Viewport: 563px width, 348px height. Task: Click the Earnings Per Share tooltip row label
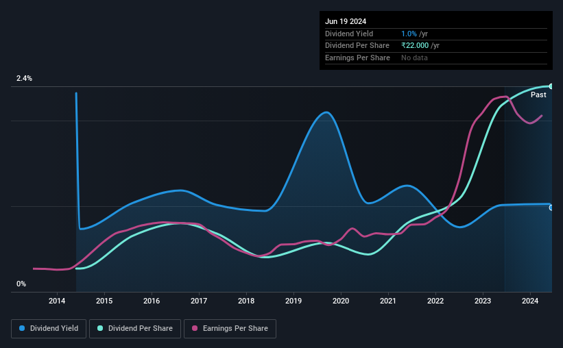point(357,58)
